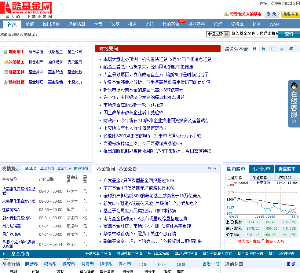Open news 市场是否在形成新一轮下跌加速
The image size is (300, 273).
(x=133, y=105)
